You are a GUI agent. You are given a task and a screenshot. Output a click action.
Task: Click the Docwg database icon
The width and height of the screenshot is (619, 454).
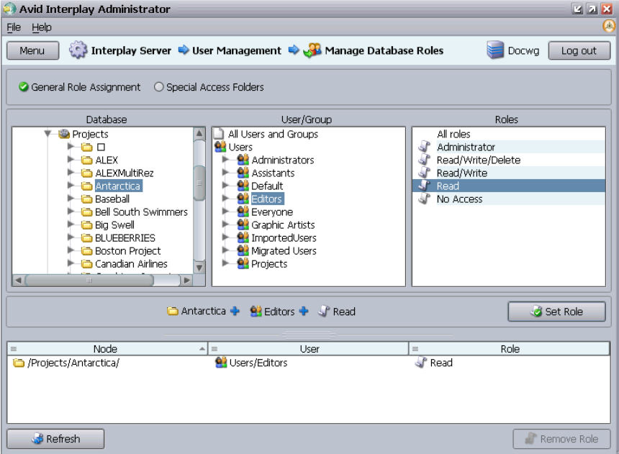tap(495, 50)
